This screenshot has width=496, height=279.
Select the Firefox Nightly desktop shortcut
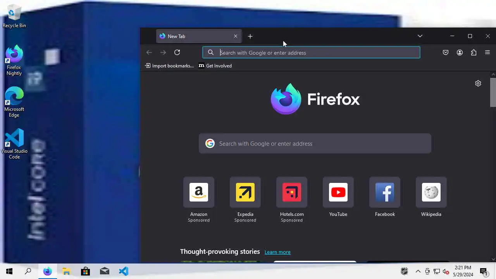click(x=14, y=60)
